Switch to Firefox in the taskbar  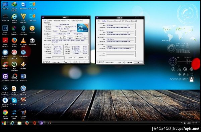(27, 123)
